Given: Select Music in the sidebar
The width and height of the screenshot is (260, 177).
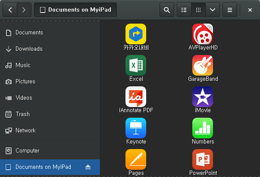Looking at the screenshot, I should pyautogui.click(x=50, y=65).
